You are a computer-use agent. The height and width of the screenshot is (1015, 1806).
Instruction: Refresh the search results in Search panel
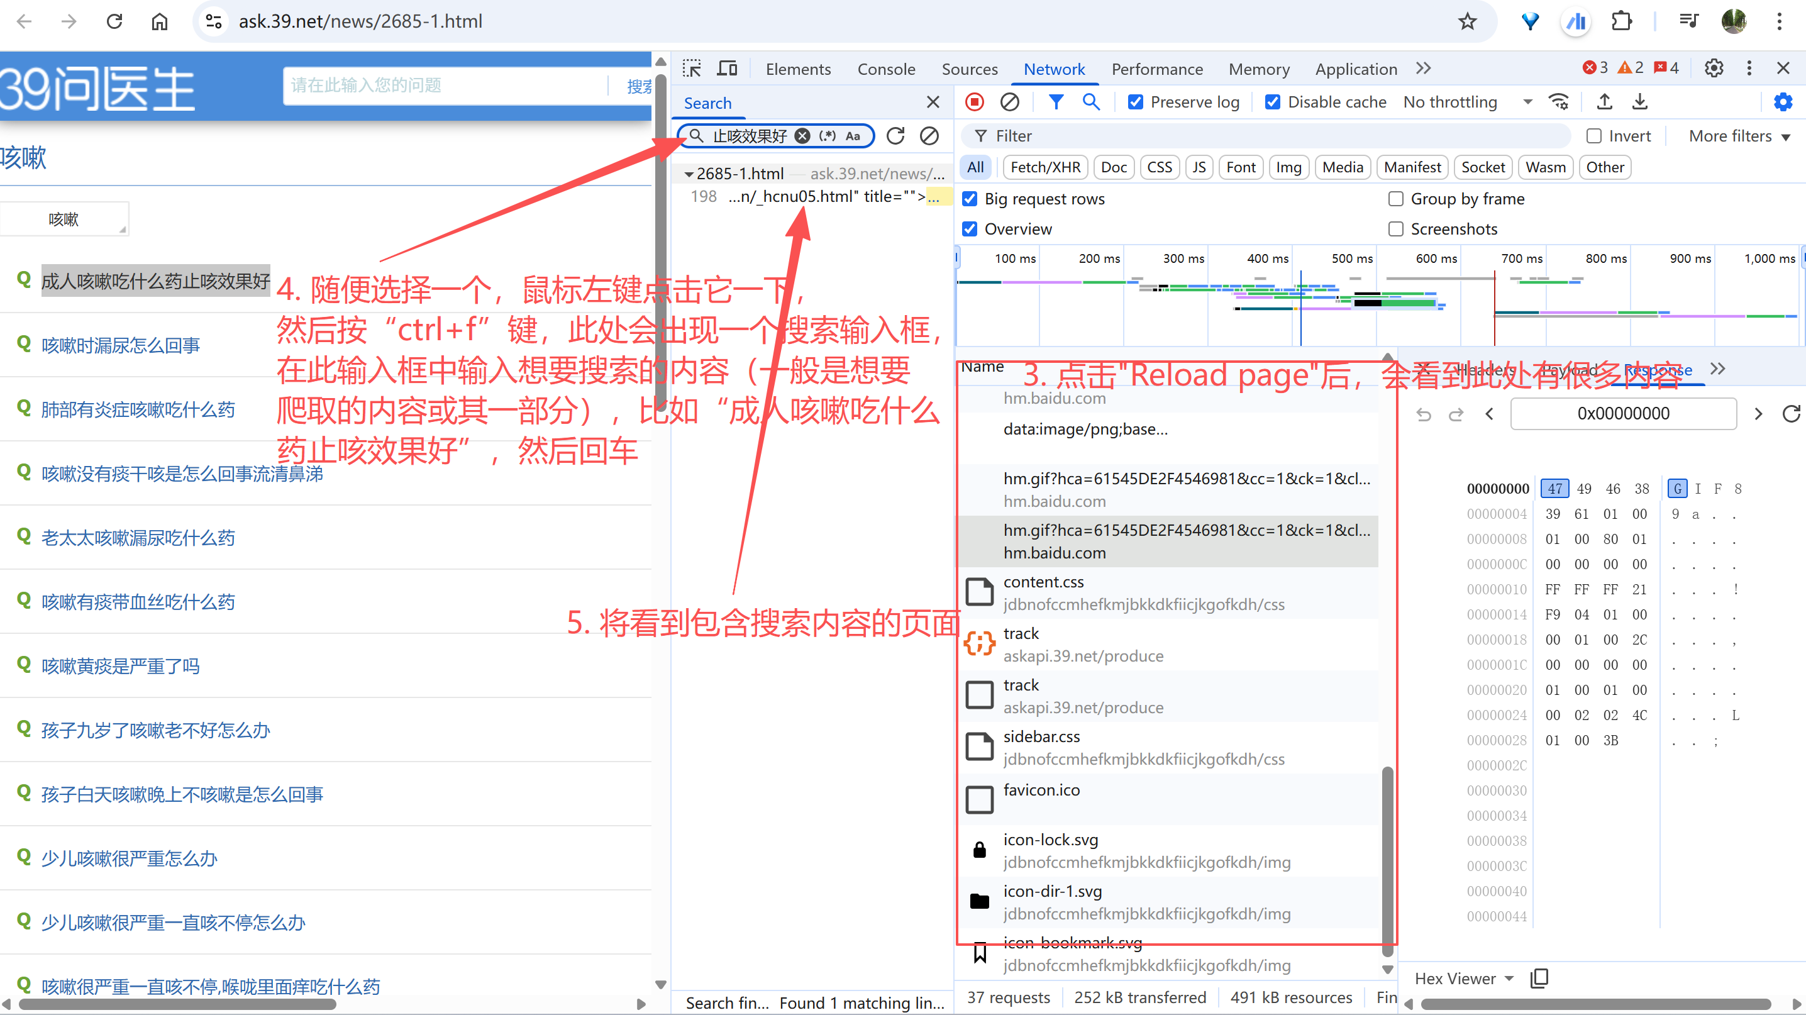[895, 136]
